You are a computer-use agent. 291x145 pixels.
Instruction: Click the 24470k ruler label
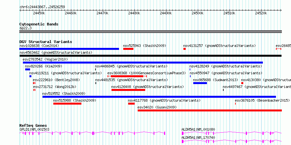point(102,13)
